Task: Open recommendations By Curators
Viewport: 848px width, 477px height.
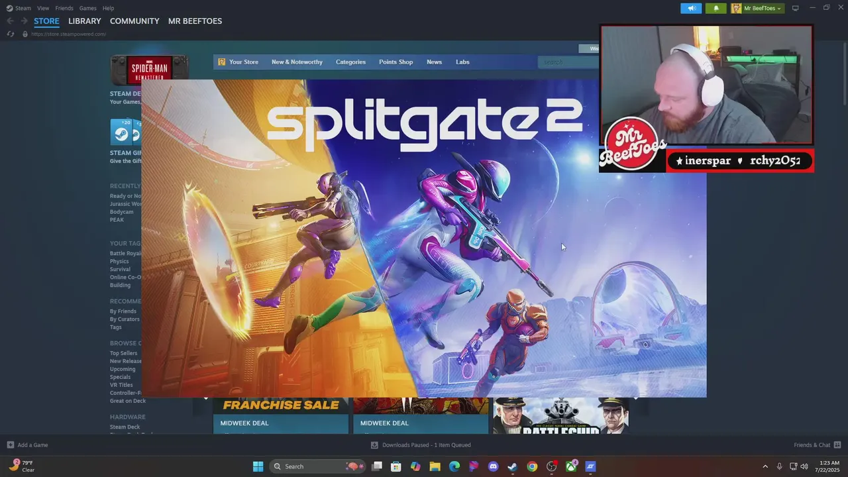Action: 125,319
